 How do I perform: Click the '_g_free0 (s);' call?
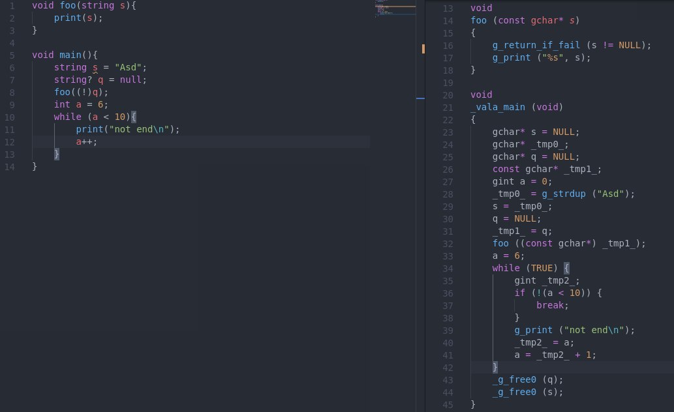[527, 392]
